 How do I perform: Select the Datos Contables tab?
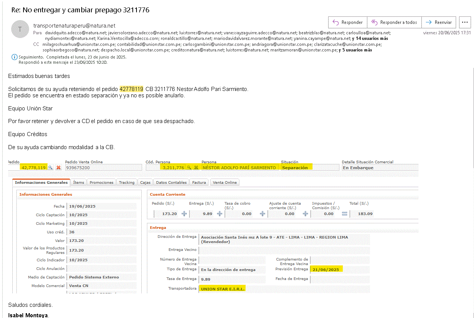[171, 182]
